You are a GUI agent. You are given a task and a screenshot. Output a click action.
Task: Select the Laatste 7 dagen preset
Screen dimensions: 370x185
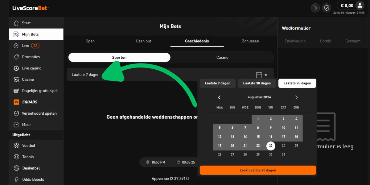pos(217,83)
